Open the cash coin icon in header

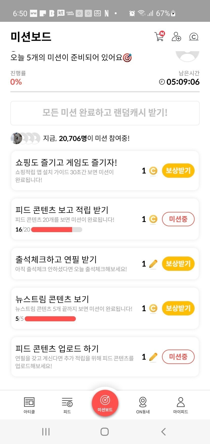coord(194,37)
